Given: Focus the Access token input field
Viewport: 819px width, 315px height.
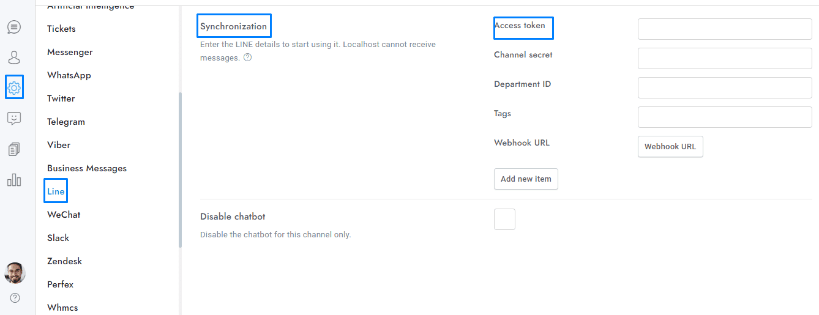Looking at the screenshot, I should point(725,29).
